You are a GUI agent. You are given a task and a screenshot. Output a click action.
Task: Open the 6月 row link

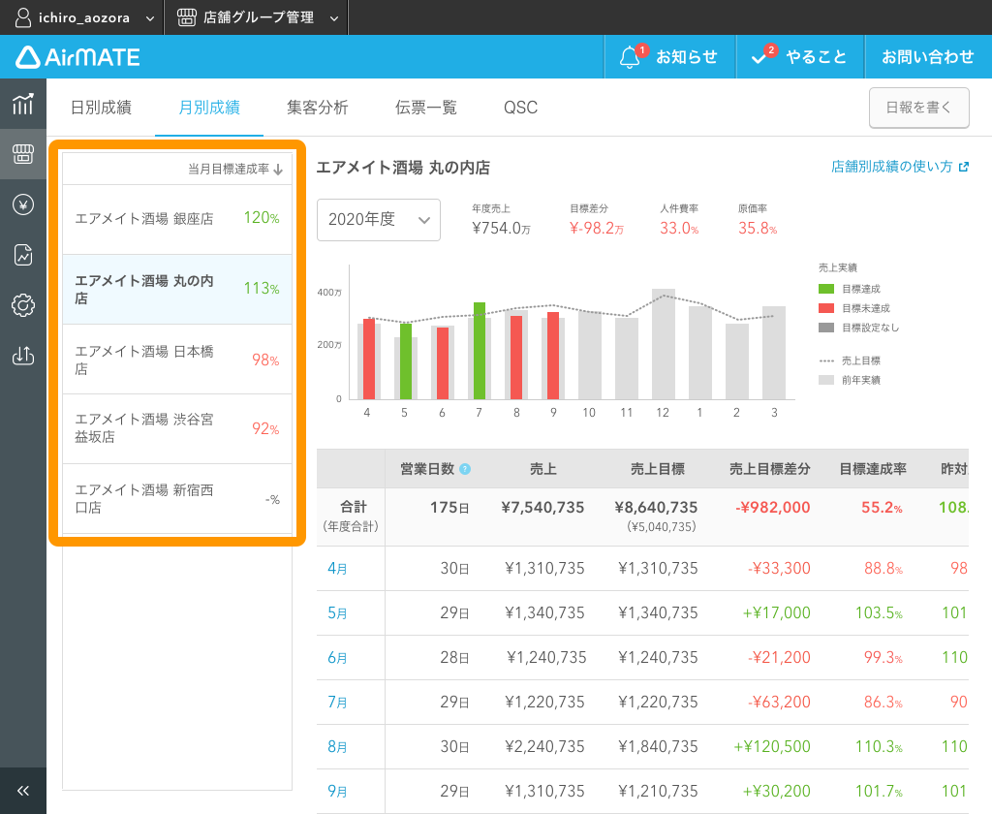click(x=337, y=658)
